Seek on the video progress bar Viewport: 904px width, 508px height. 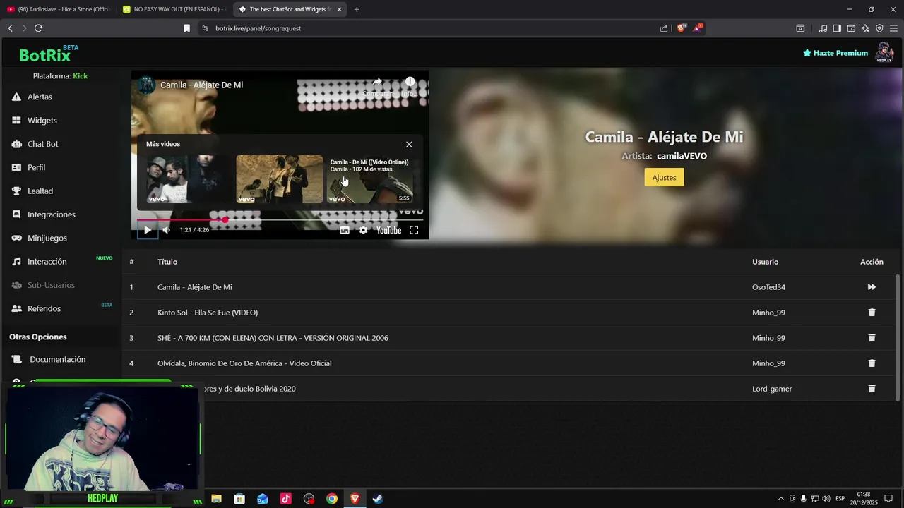pos(280,220)
